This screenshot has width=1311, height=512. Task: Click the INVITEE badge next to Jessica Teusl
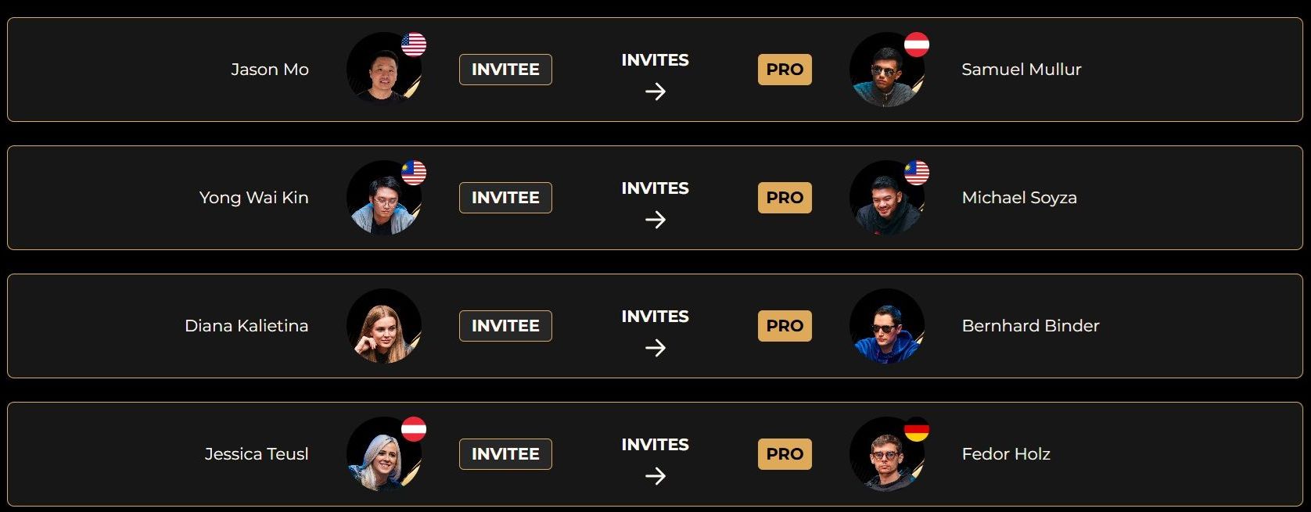(x=505, y=454)
